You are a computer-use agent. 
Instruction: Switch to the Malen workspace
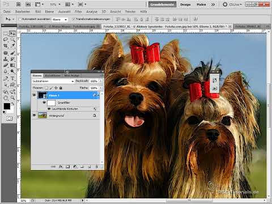click(x=201, y=5)
